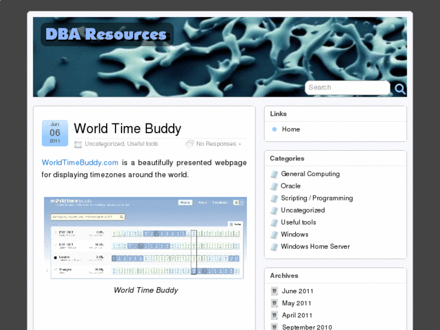440x330 pixels.
Task: Click the speech bubble comments icon
Action: pos(189,144)
